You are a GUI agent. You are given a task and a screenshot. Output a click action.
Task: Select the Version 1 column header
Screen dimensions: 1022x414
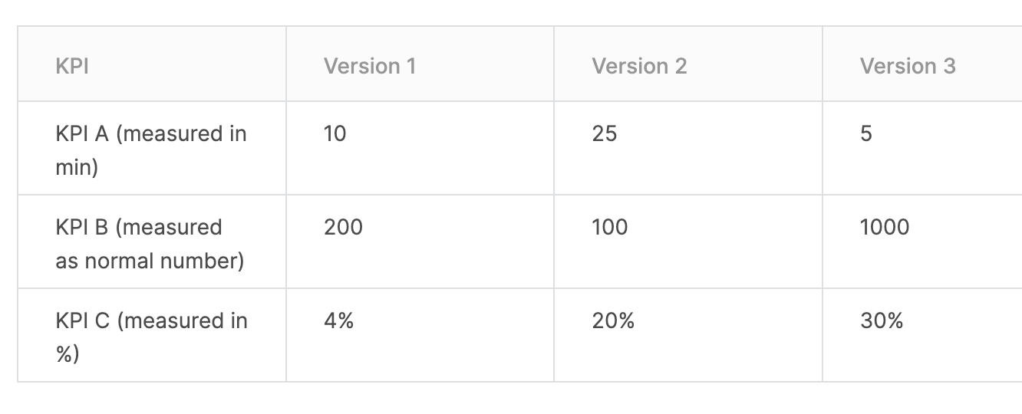(420, 64)
